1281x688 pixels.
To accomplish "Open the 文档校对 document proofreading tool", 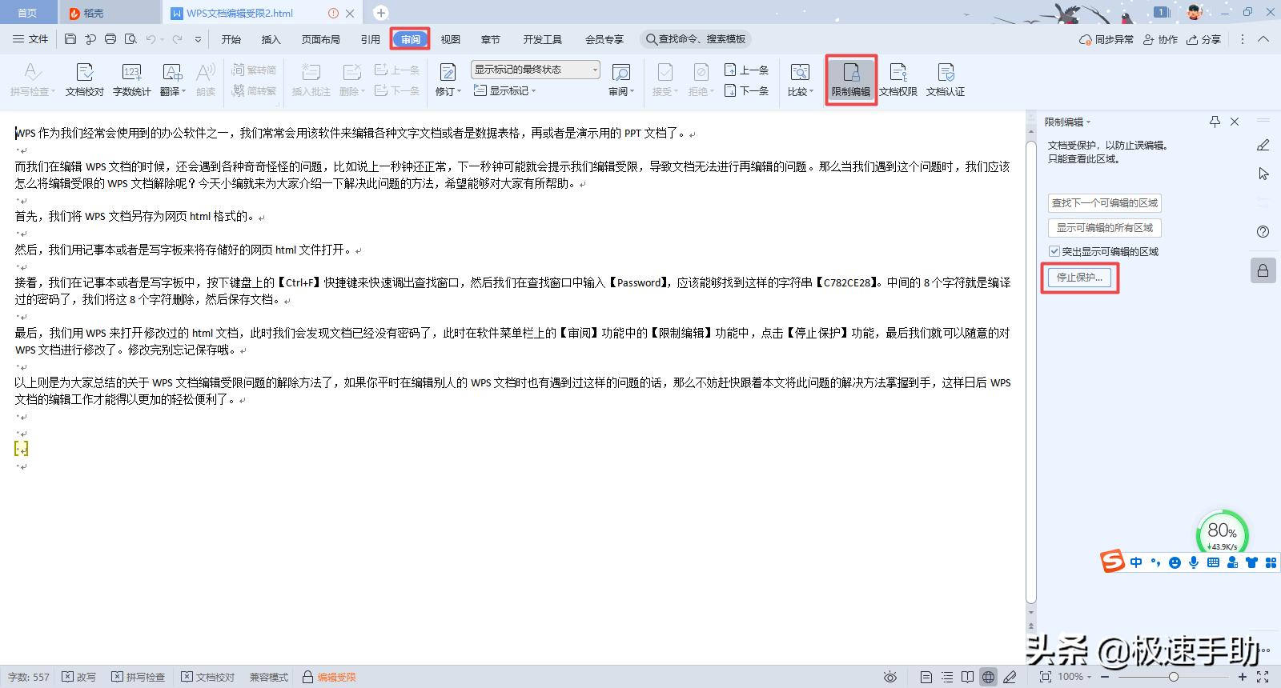I will [85, 80].
